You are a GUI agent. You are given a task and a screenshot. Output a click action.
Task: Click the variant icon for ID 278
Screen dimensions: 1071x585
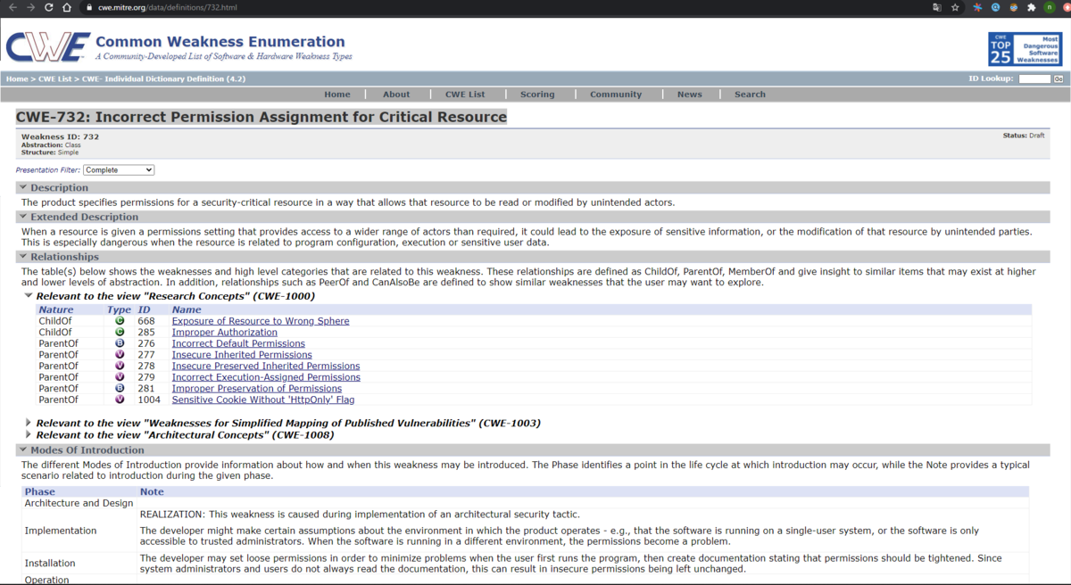[120, 367]
